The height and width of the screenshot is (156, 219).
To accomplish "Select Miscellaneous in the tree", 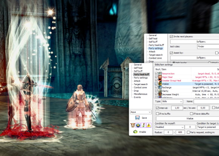I will coord(140,94).
